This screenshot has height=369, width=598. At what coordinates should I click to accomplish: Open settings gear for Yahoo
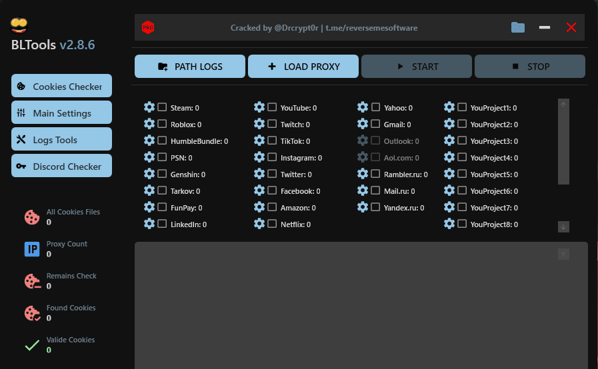tap(363, 107)
